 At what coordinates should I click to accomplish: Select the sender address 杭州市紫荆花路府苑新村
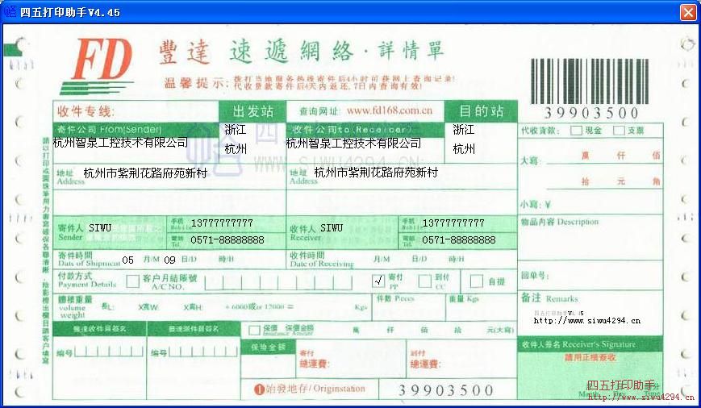point(146,173)
